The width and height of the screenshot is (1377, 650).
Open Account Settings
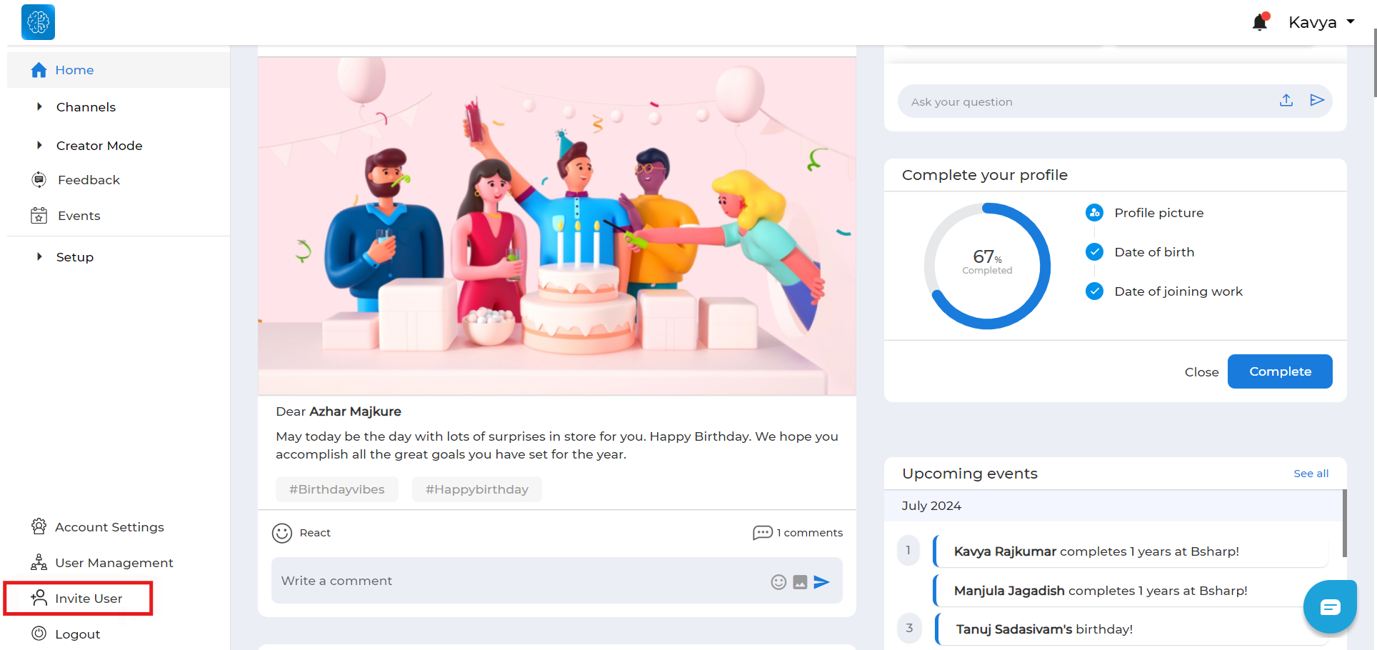(109, 527)
